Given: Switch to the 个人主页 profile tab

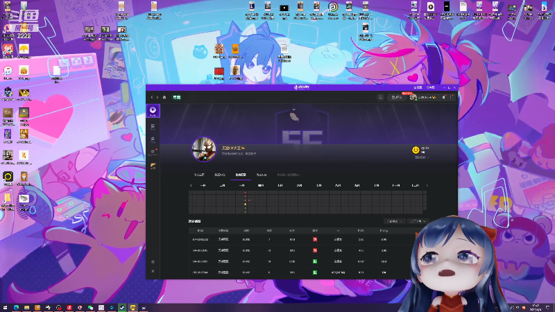Looking at the screenshot, I should coord(199,175).
